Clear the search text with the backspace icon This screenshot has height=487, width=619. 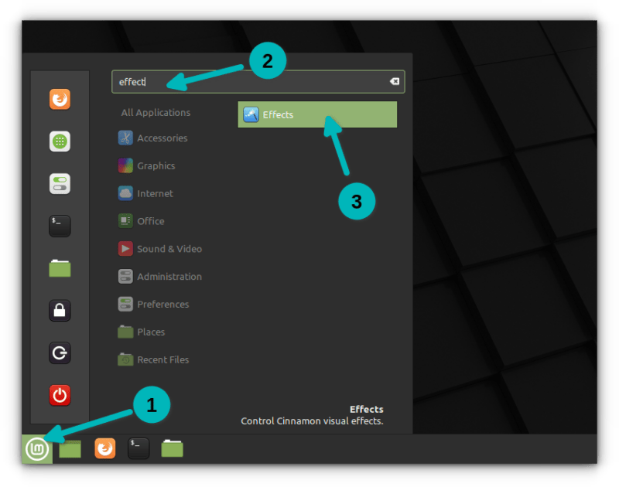394,82
